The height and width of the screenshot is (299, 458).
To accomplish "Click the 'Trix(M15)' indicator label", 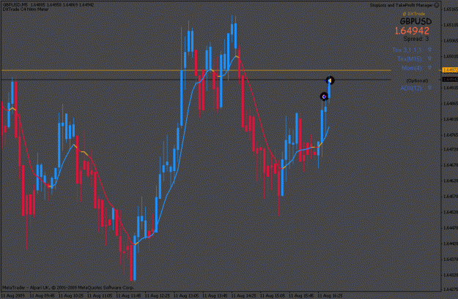I will point(409,59).
